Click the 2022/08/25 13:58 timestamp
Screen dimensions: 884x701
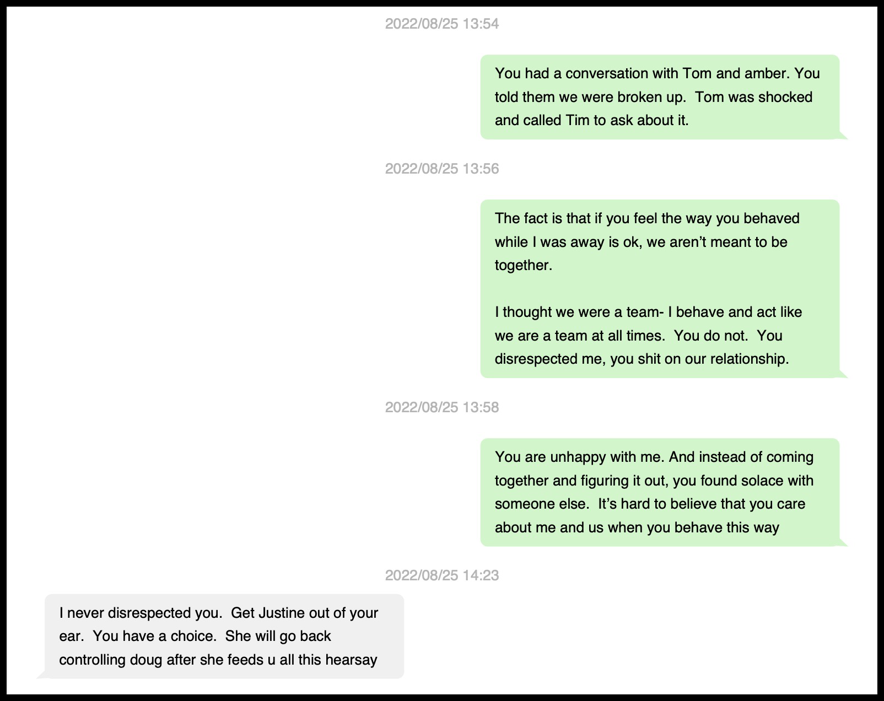[x=441, y=407]
